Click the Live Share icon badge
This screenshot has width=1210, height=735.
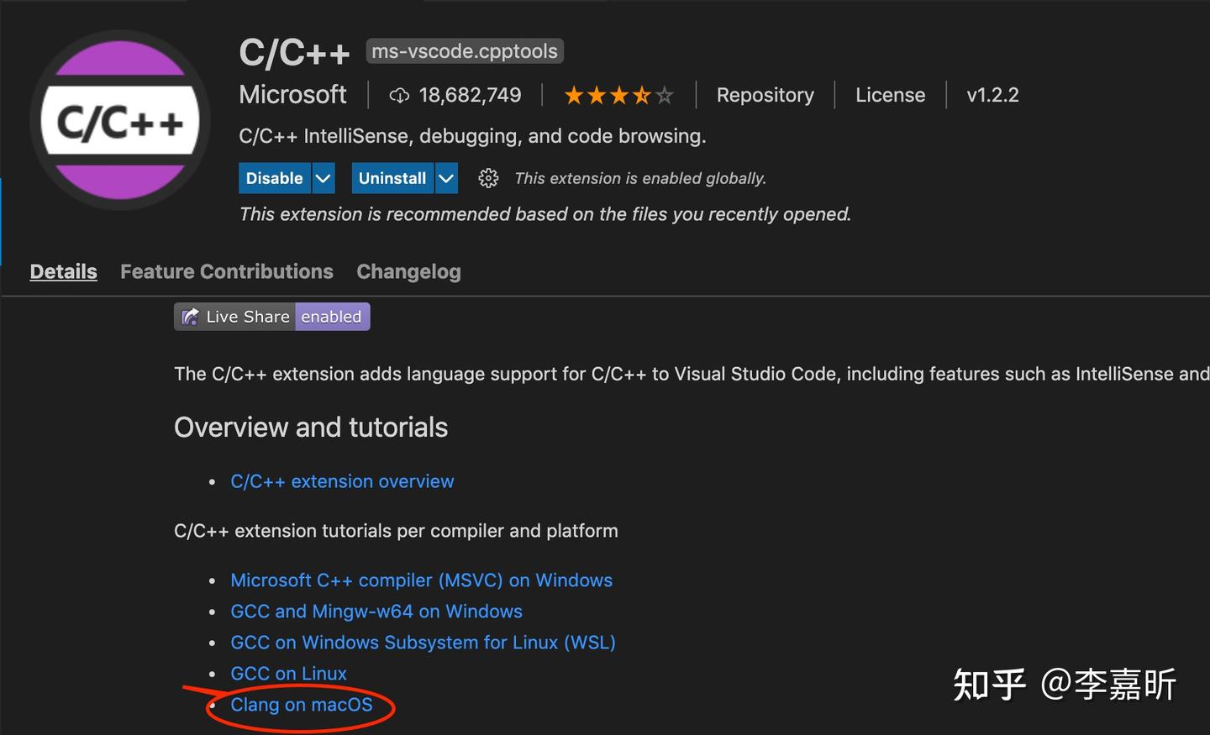(x=189, y=317)
